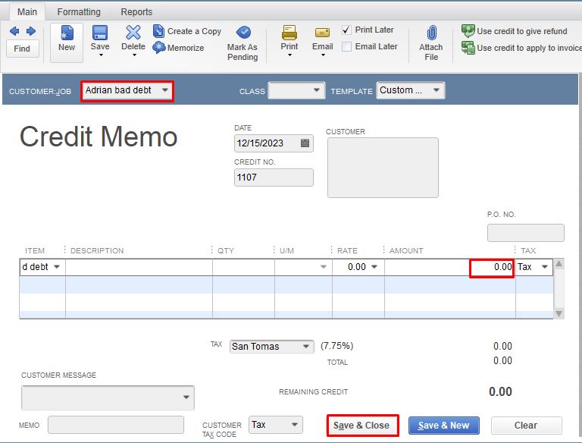The width and height of the screenshot is (582, 443).
Task: Click the Print icon
Action: pyautogui.click(x=289, y=33)
